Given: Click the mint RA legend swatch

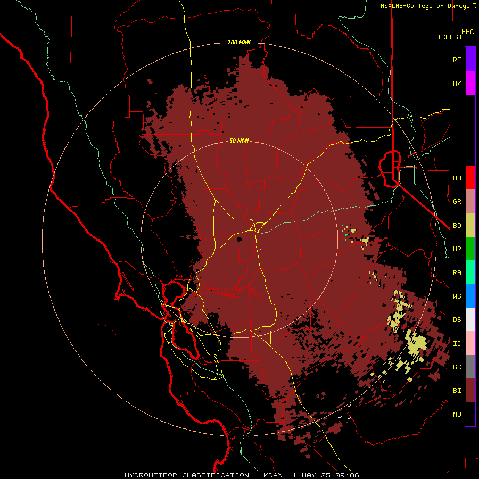Looking at the screenshot, I should [x=470, y=272].
